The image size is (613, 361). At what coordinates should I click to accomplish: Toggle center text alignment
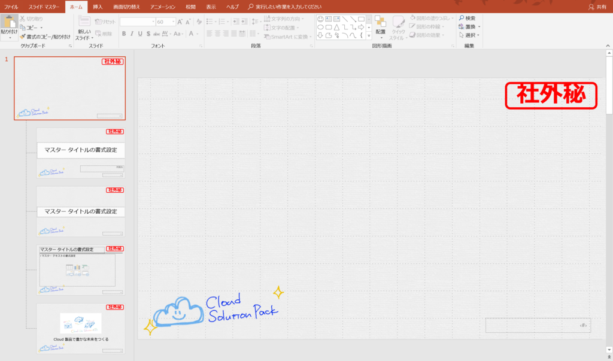217,34
